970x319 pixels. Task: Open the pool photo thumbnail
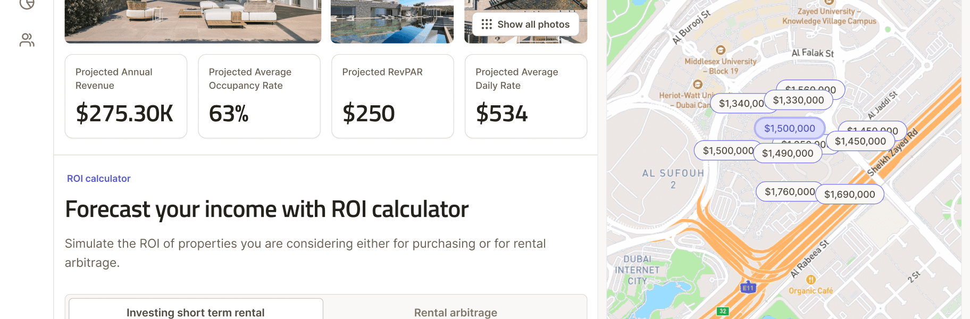[392, 21]
